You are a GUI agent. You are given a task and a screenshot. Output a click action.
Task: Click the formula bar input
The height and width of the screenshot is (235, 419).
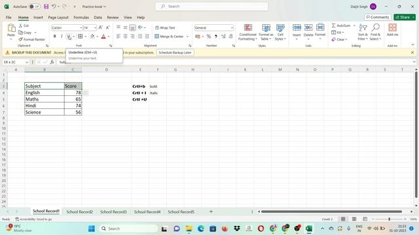tap(235, 62)
